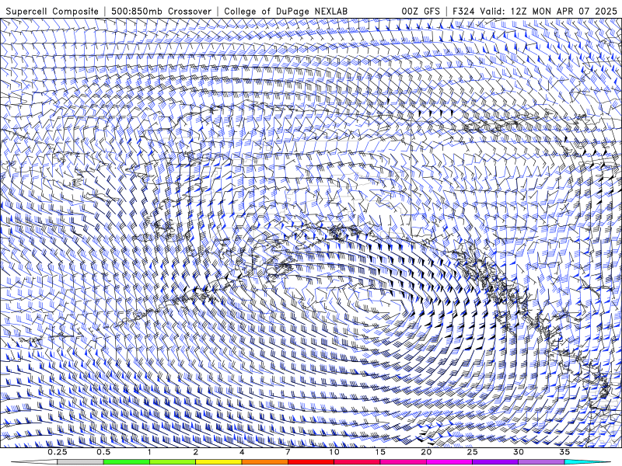Click the '7' color scale label
Screen dimensions: 622x466
click(x=288, y=452)
